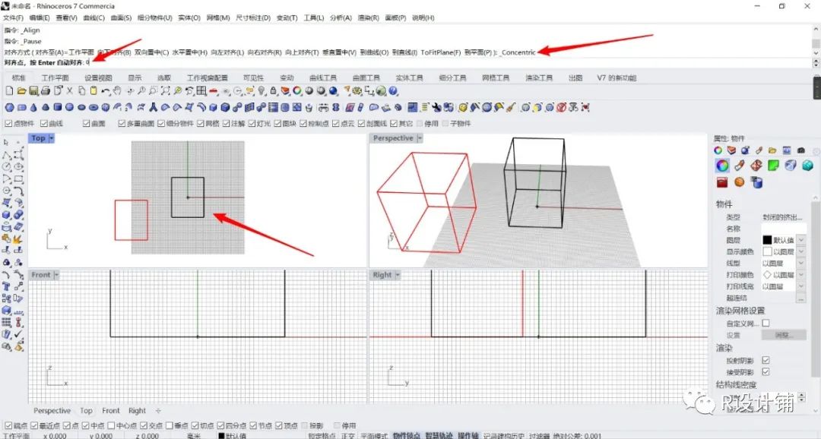821x439 pixels.
Task: Expand the 线型 dropdown in object properties
Action: (x=801, y=263)
